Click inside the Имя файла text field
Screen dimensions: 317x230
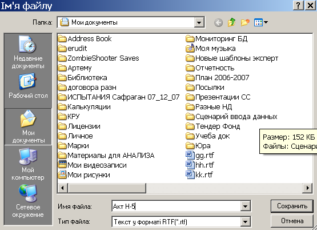coord(176,207)
